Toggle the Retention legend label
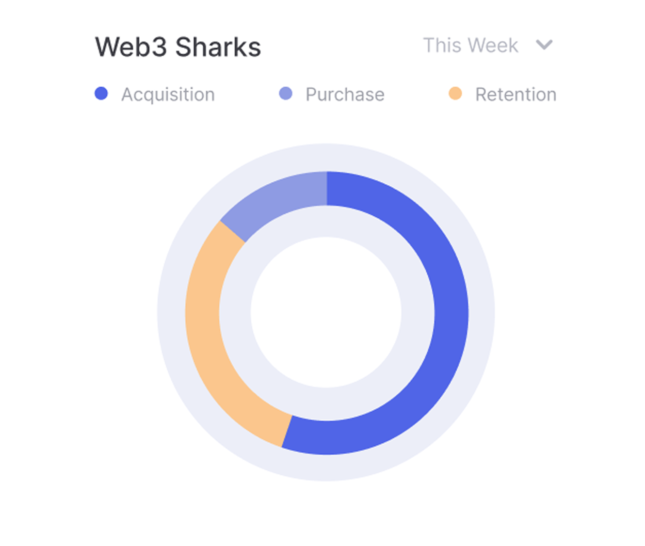The width and height of the screenshot is (645, 546). [x=516, y=95]
